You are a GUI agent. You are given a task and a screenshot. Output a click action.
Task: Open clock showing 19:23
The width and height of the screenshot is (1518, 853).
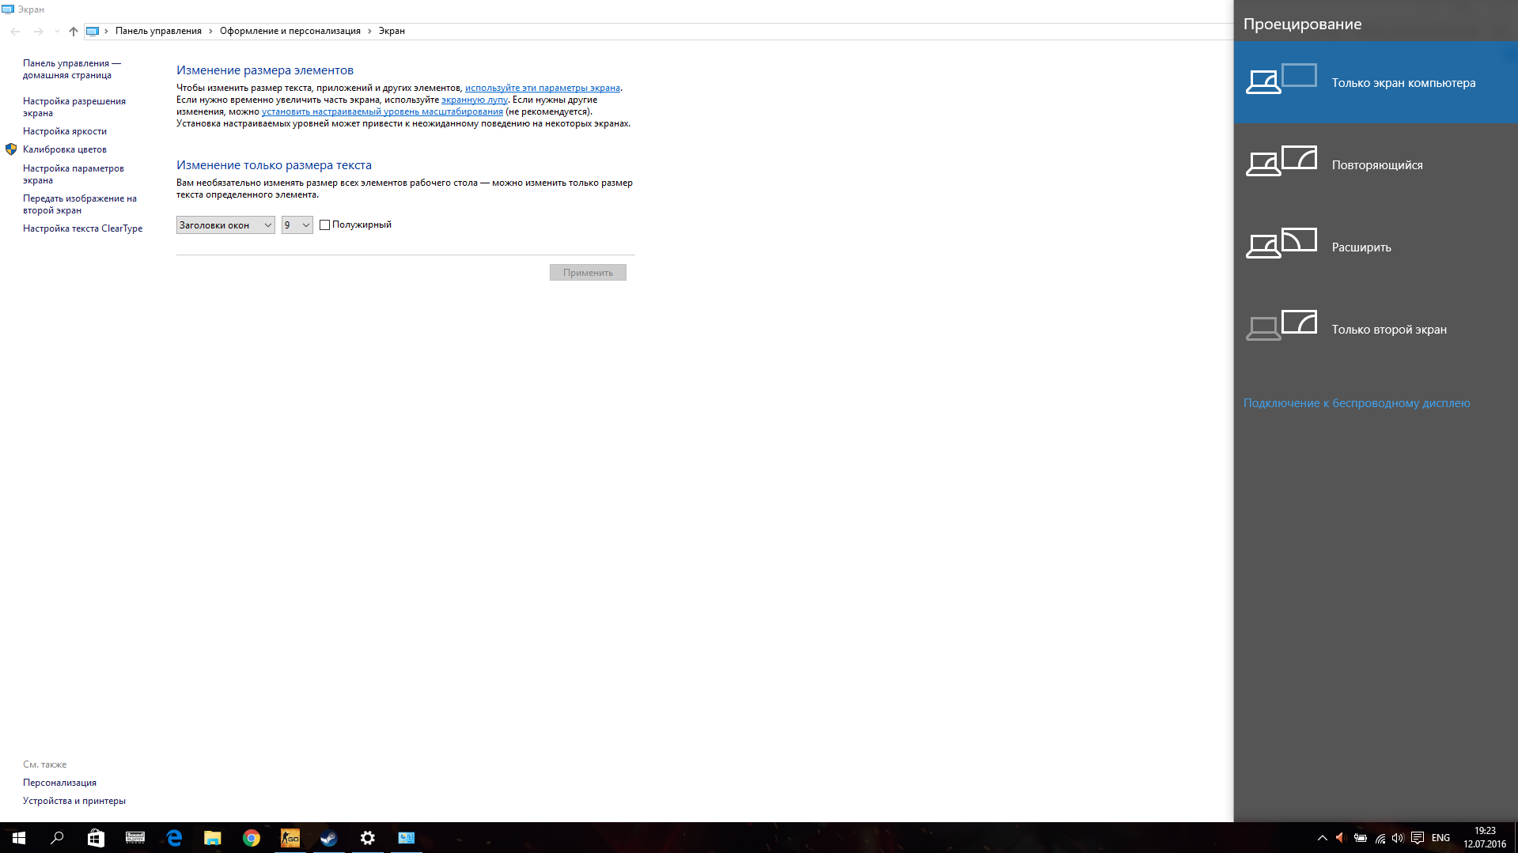pyautogui.click(x=1485, y=838)
